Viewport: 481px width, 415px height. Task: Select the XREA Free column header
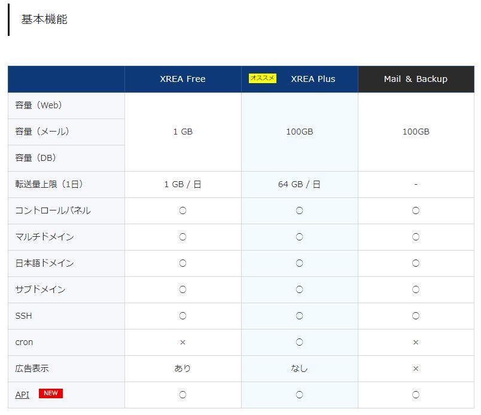click(x=183, y=79)
